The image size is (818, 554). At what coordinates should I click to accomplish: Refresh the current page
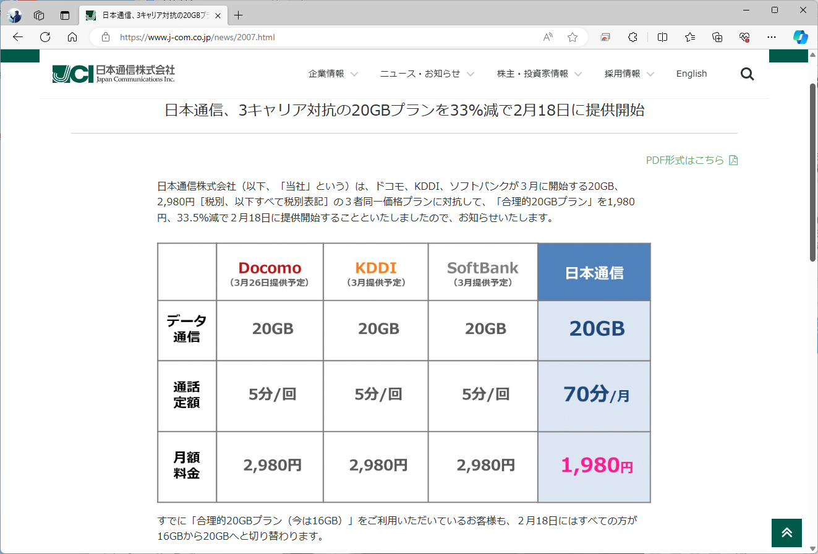[x=45, y=37]
